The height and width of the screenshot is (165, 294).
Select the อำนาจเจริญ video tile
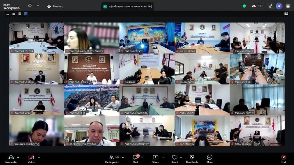pos(147,100)
